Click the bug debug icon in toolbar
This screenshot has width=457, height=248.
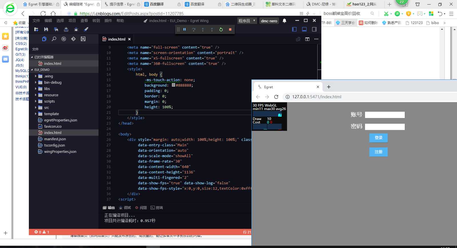coord(76,29)
